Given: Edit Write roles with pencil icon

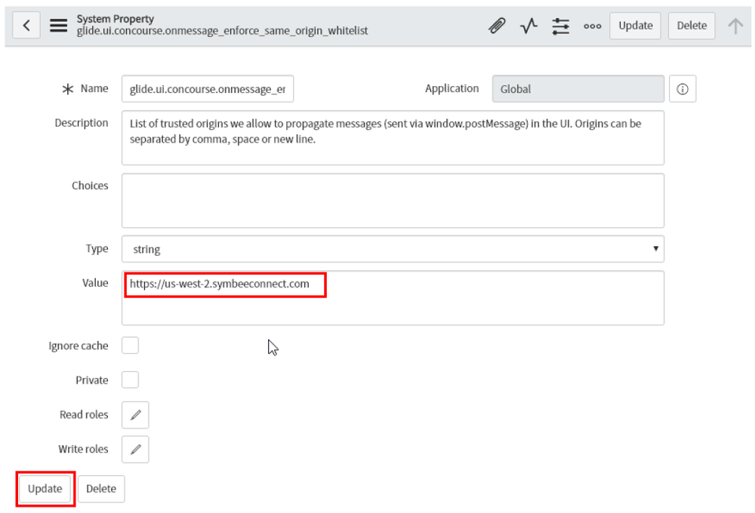Looking at the screenshot, I should tap(135, 450).
